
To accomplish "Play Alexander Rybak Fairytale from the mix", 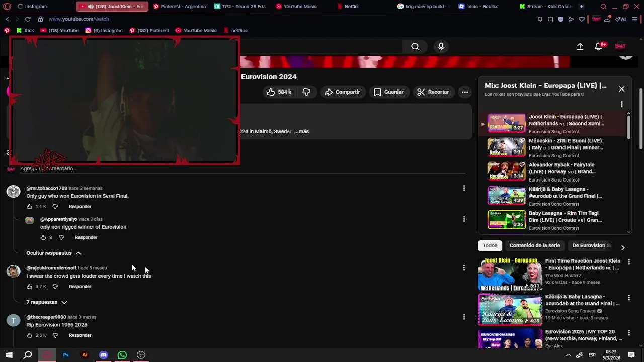I will pyautogui.click(x=554, y=172).
